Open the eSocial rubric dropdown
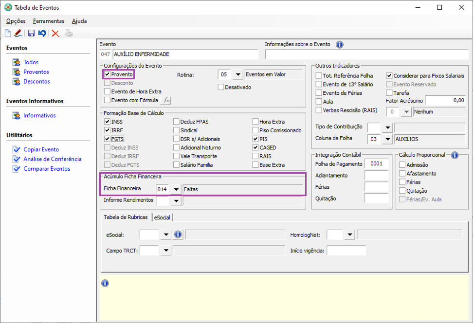474x324 pixels. tap(165, 234)
